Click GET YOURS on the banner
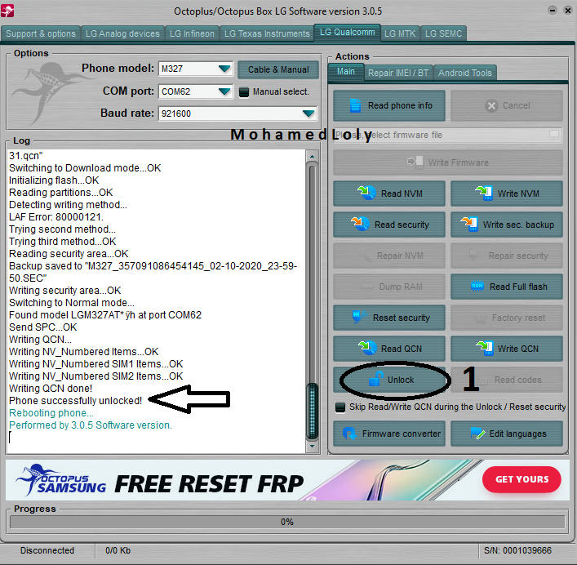The height and width of the screenshot is (565, 577). (522, 479)
